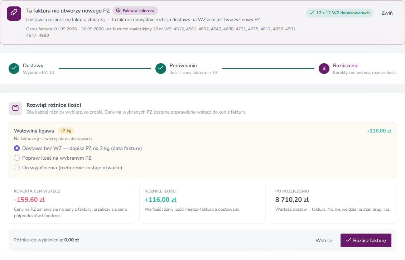Collapse the banner with Zwiń

[x=387, y=13]
